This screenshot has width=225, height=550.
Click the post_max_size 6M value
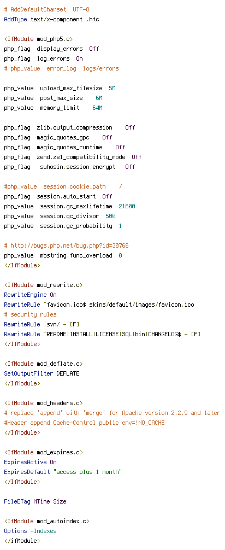point(99,98)
